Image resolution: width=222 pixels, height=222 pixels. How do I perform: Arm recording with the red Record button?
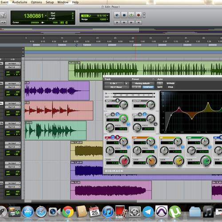pyautogui.click(x=139, y=15)
